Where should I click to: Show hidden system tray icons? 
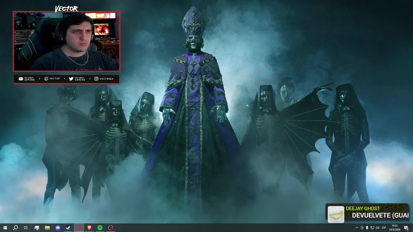(x=357, y=228)
